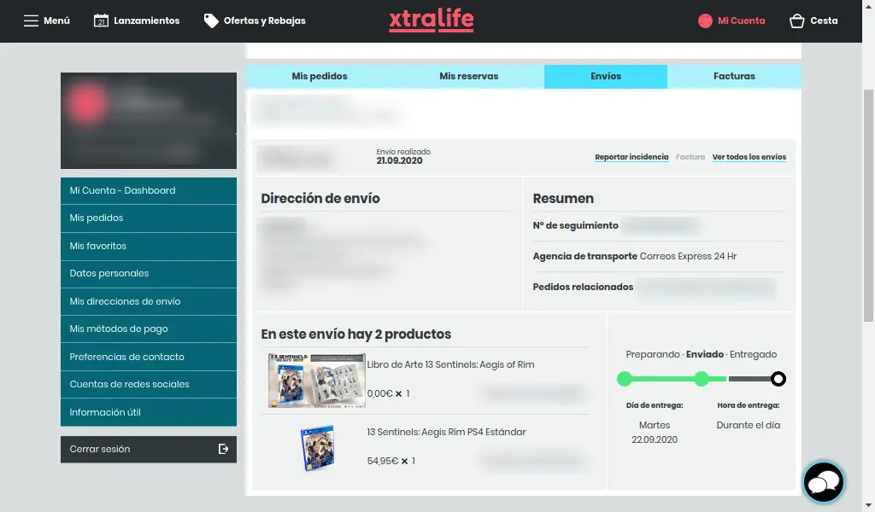The width and height of the screenshot is (875, 512).
Task: Click the shipment date 21.09.2020
Action: [x=400, y=161]
